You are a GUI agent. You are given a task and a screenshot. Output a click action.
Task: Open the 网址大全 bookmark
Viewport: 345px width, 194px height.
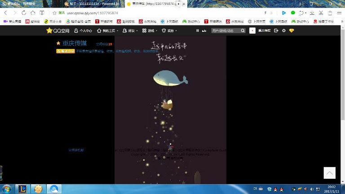tap(53, 22)
